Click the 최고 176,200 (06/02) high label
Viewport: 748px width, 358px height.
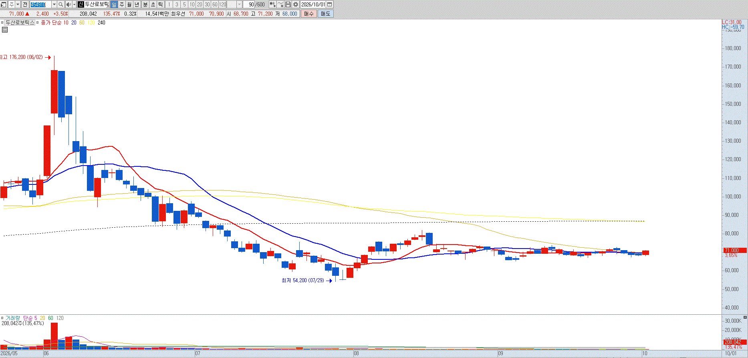[21, 57]
